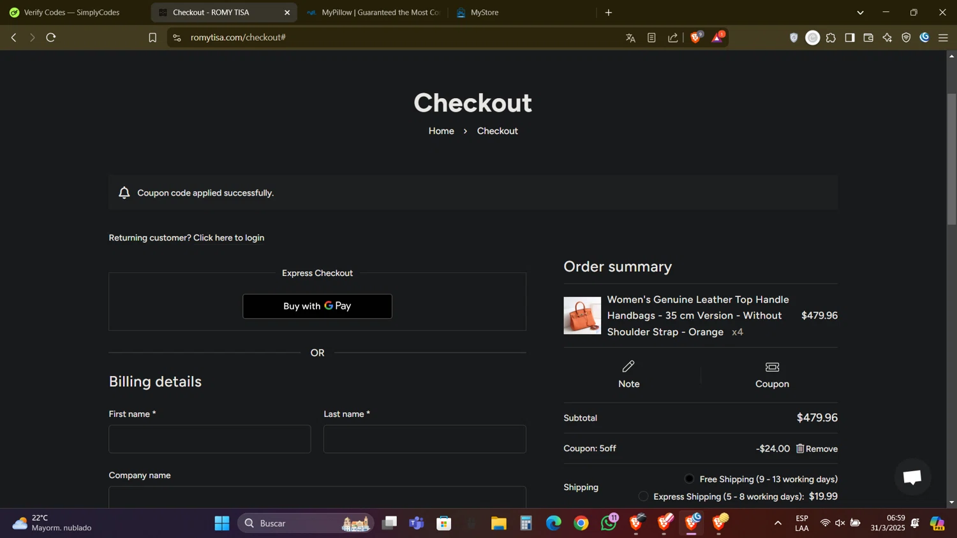This screenshot has width=957, height=538.
Task: Open the live chat bubble
Action: (x=912, y=477)
